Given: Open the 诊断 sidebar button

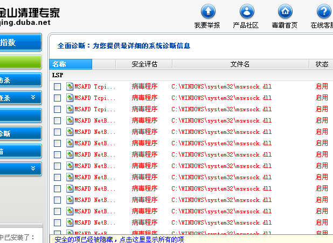Looking at the screenshot, I should tap(20, 133).
